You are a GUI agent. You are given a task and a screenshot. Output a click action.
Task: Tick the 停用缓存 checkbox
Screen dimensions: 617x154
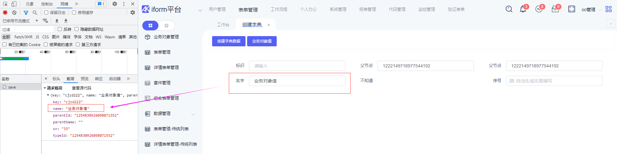(x=74, y=12)
